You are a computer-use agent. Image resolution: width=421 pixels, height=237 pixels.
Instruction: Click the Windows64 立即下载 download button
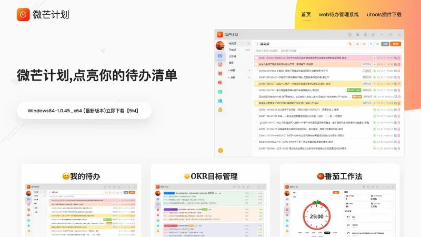[x=85, y=111]
